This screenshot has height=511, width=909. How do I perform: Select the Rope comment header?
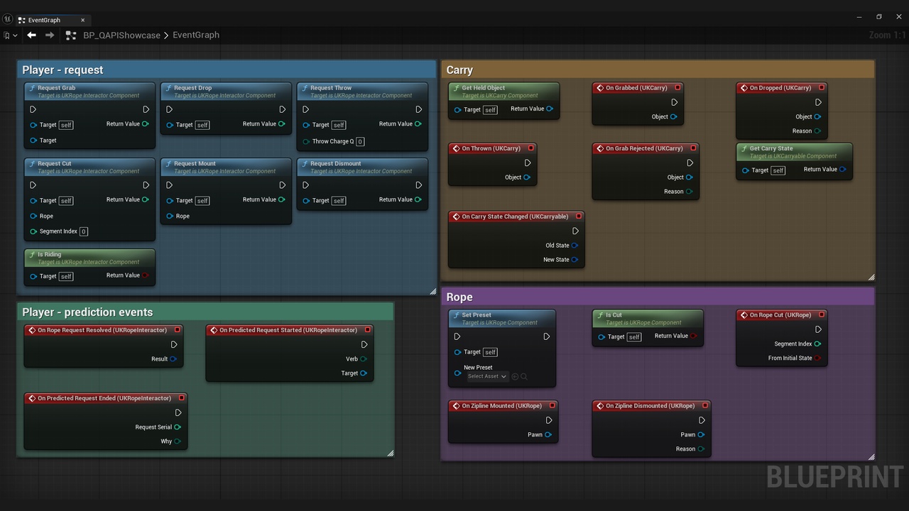click(x=658, y=297)
